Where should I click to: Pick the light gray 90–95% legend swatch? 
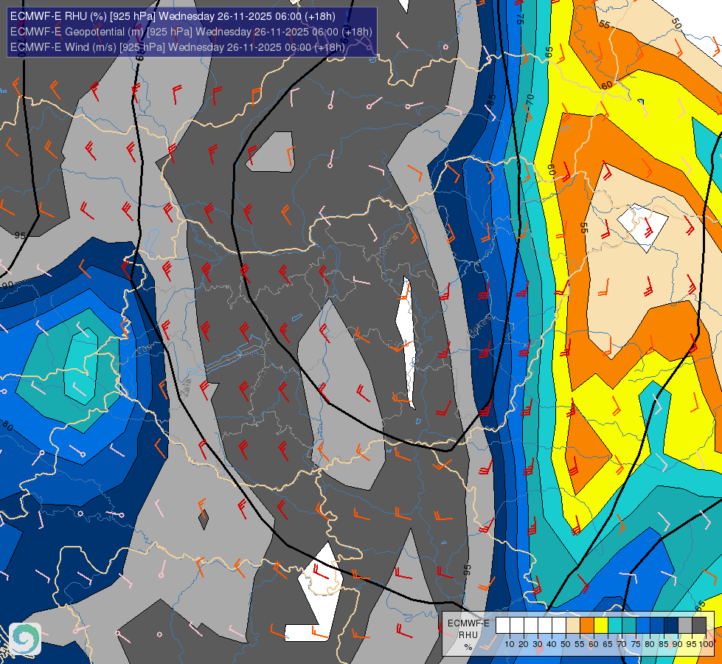click(685, 625)
